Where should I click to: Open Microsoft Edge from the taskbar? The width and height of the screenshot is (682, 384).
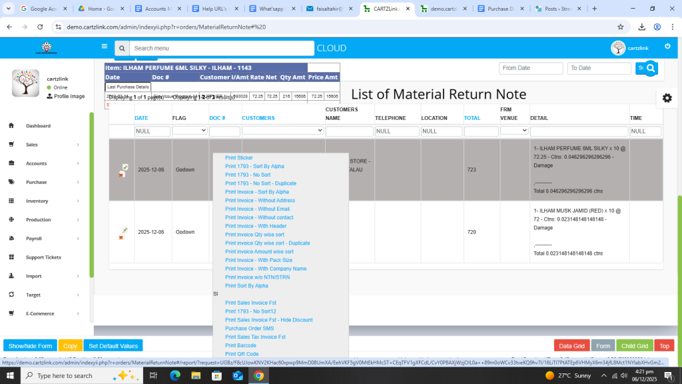pos(175,376)
